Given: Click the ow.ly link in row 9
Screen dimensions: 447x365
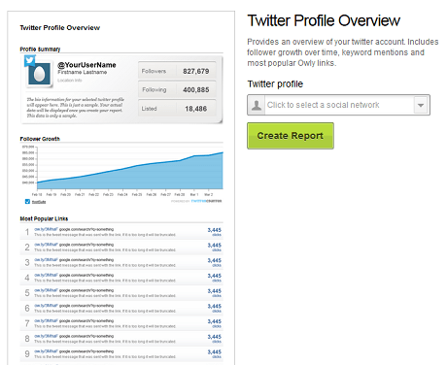Looking at the screenshot, I should [x=46, y=351].
